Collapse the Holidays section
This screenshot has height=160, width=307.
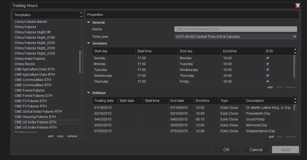(89, 93)
